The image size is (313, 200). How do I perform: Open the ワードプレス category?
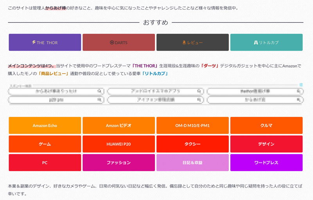266,163
